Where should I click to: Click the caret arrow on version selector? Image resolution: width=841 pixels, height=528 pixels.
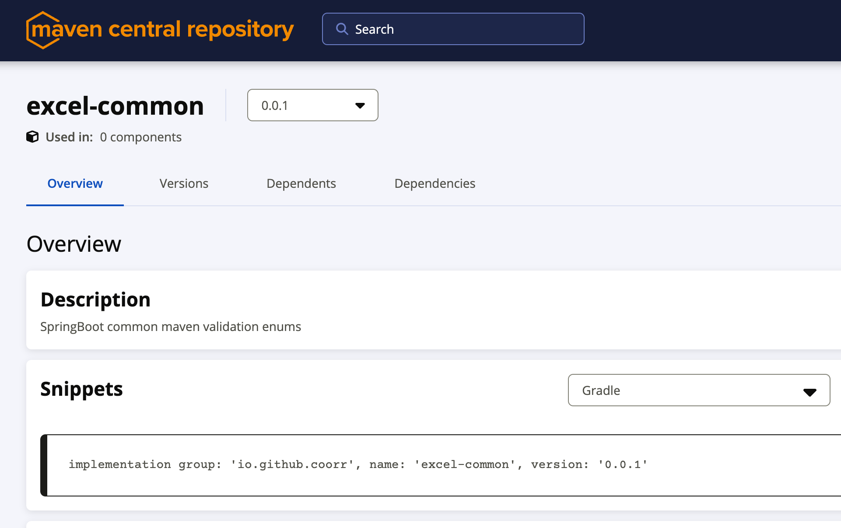click(x=360, y=106)
